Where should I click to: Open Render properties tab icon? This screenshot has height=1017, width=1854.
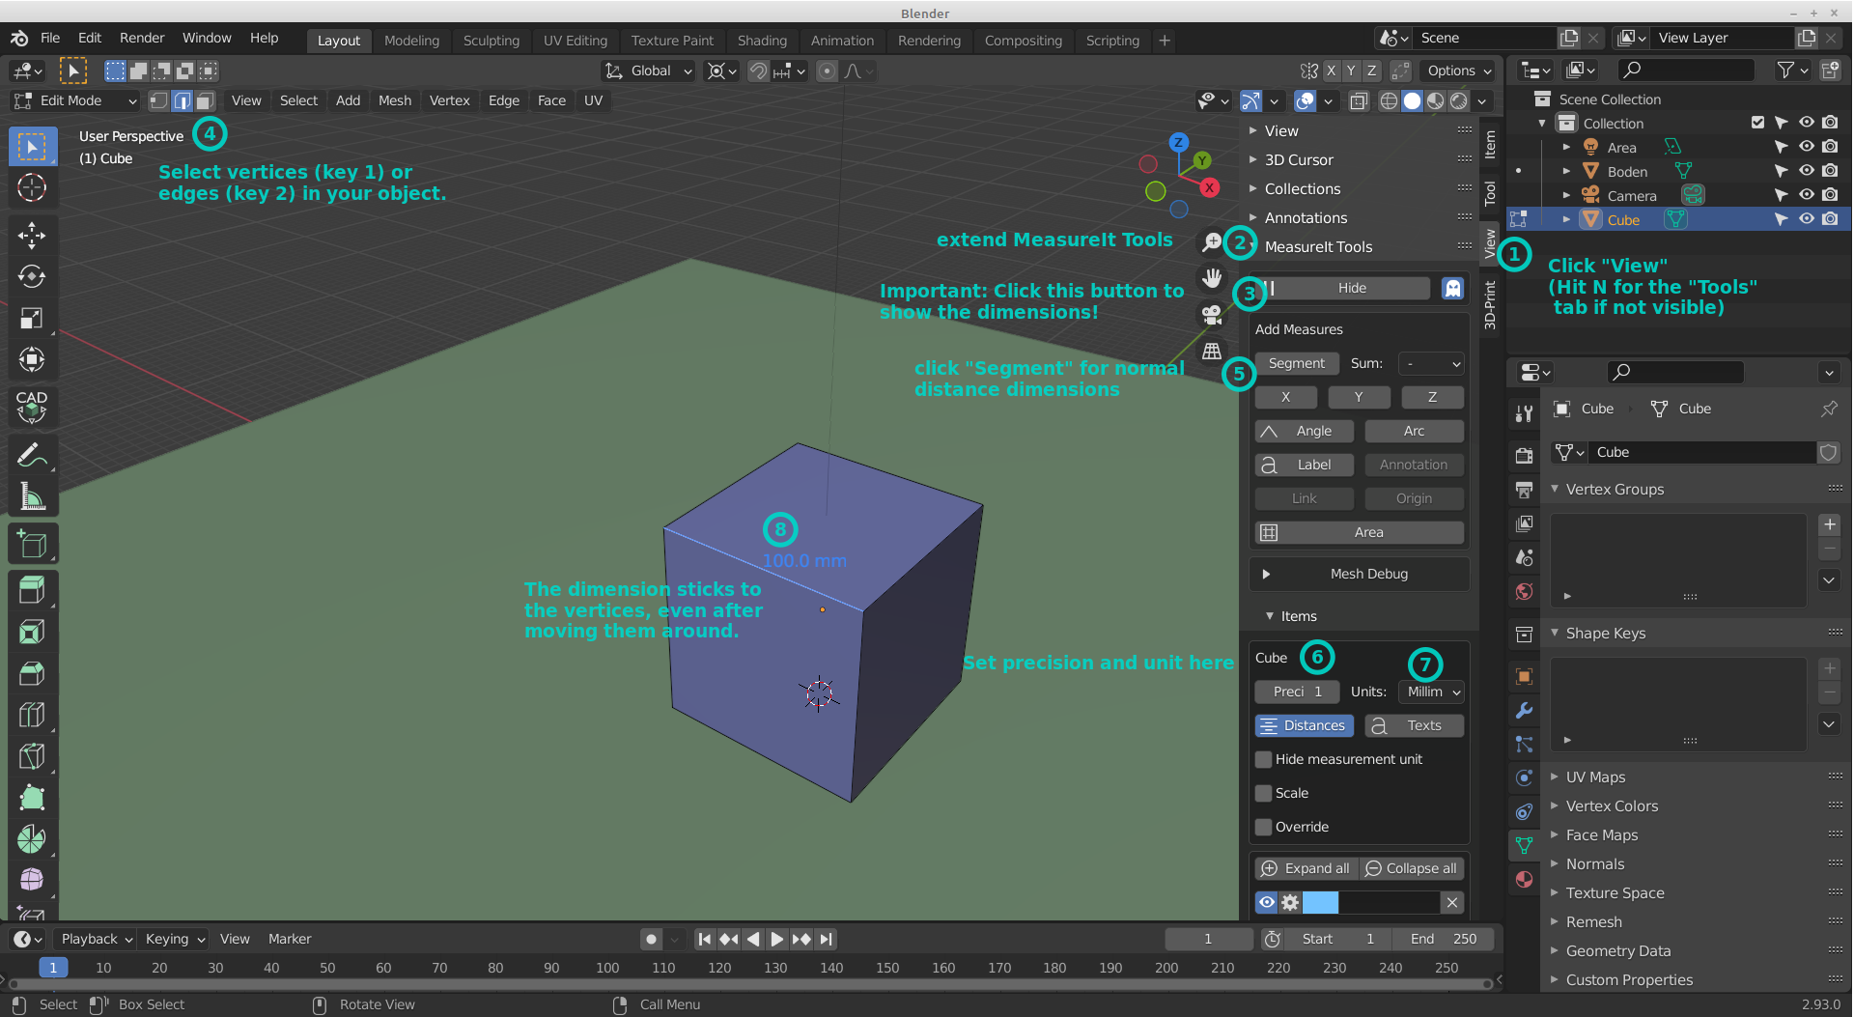coord(1524,456)
